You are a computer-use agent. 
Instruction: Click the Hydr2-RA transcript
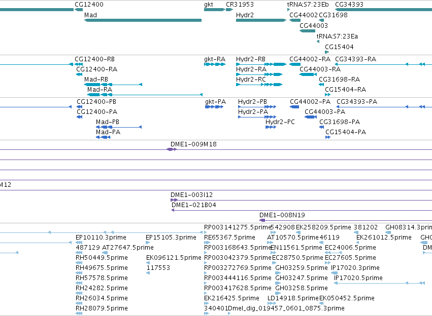tap(259, 74)
